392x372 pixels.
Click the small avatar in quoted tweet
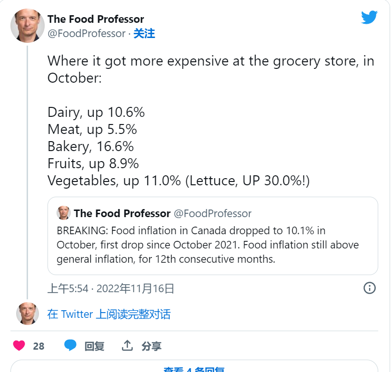point(64,213)
